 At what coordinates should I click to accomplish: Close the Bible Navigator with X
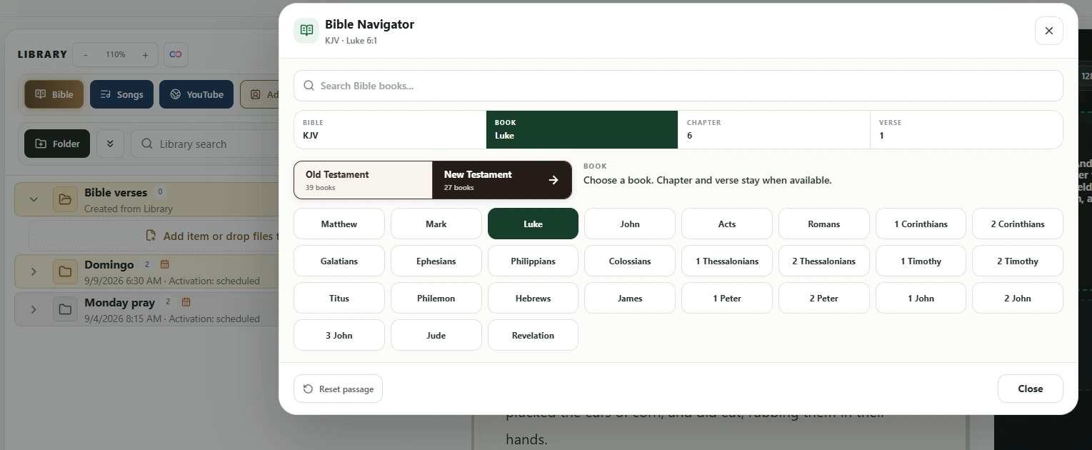click(1048, 31)
